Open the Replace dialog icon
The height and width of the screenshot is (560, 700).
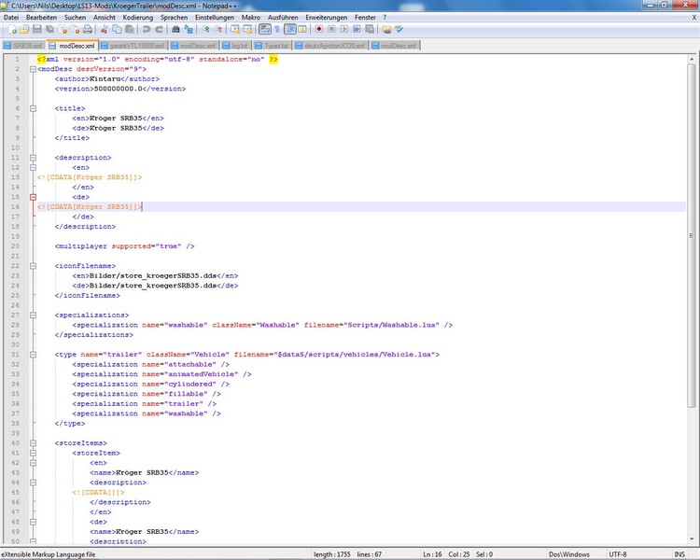(189, 30)
